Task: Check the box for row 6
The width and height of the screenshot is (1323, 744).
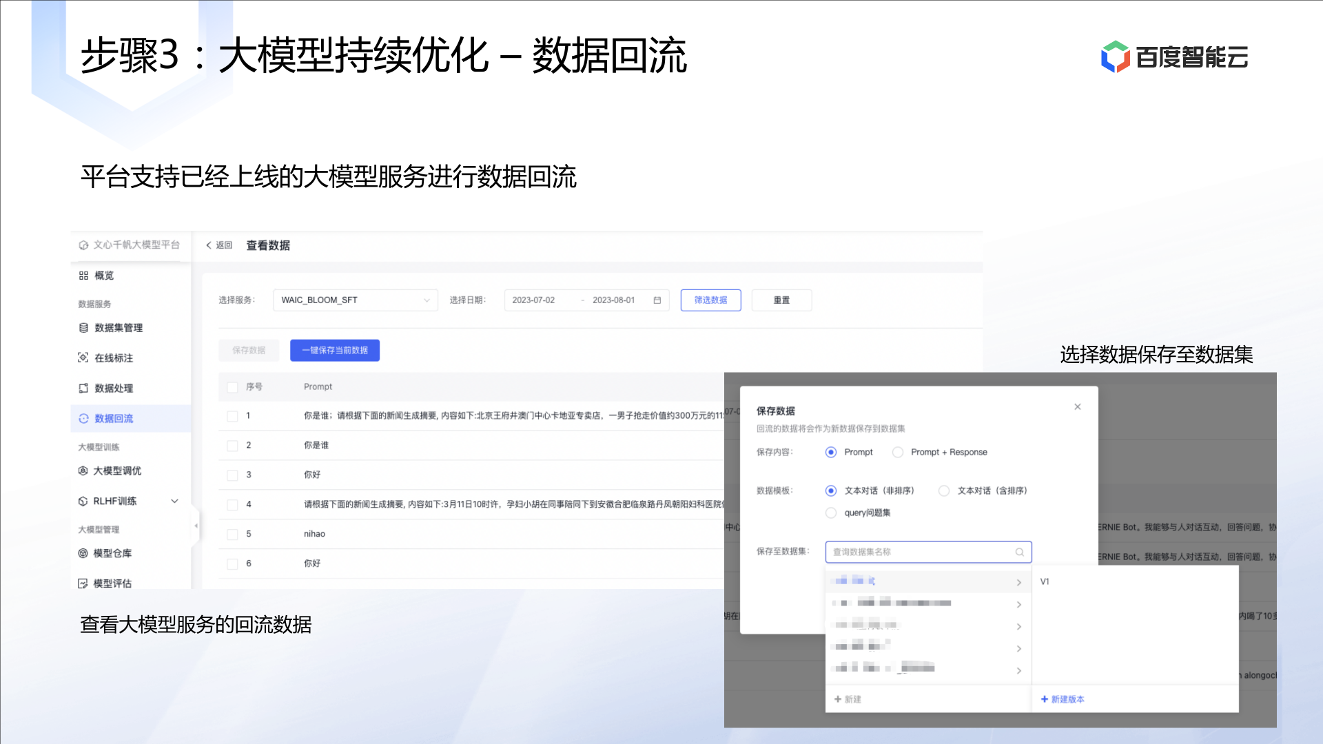Action: click(x=232, y=564)
